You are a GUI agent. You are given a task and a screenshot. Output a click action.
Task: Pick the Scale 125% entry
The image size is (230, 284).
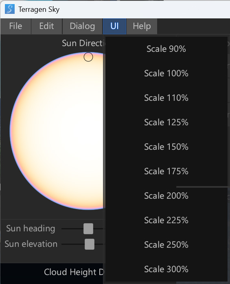166,122
